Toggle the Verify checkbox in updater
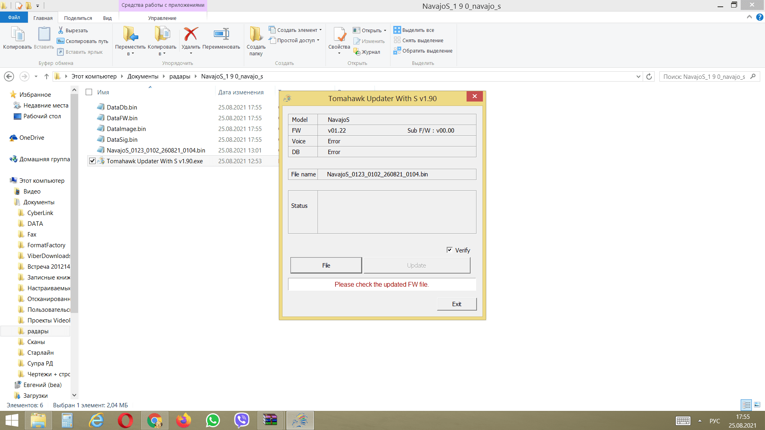Screen dimensions: 765x430 coord(449,250)
